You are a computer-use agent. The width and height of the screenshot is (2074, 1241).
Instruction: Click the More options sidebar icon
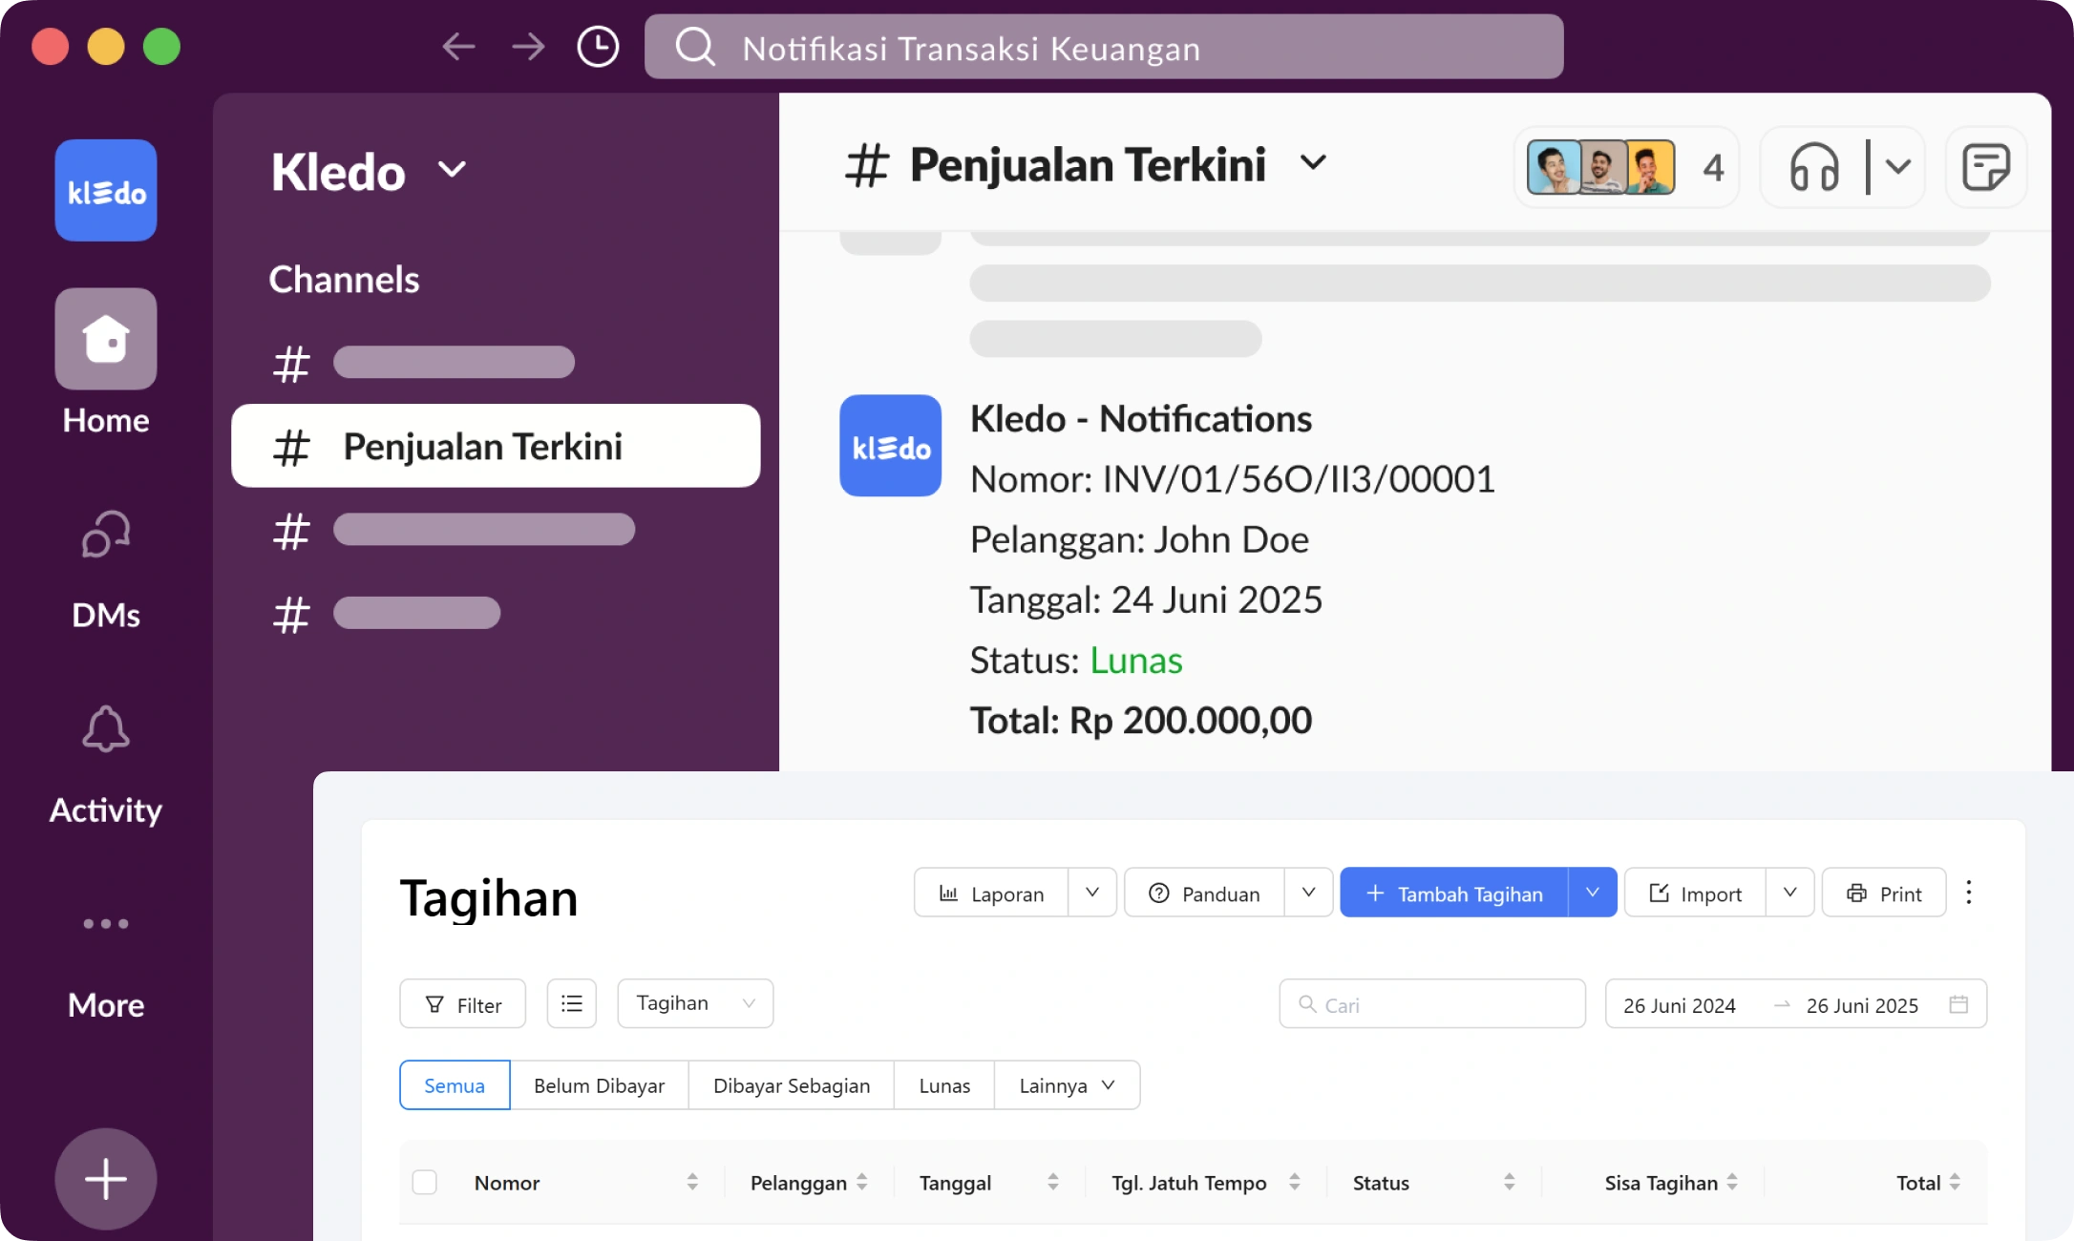[105, 922]
